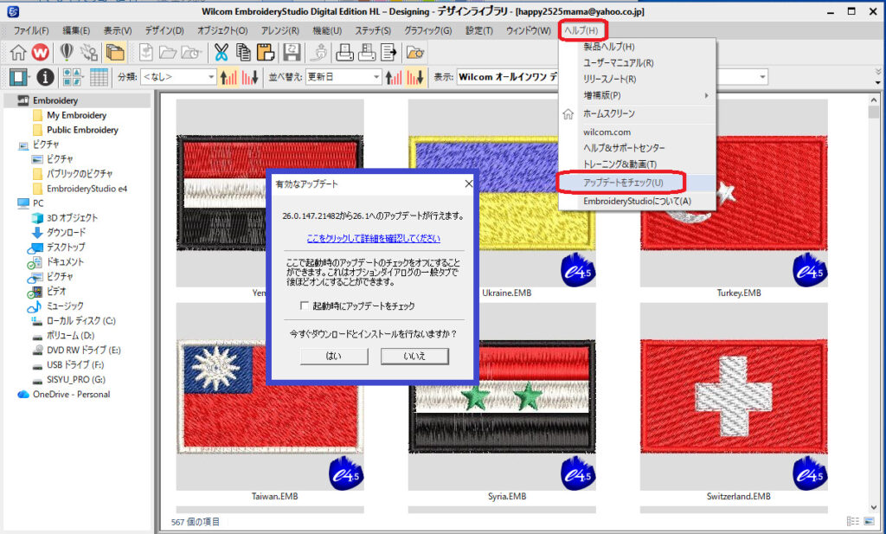Open the ステッチ(S) menu
886x534 pixels.
pyautogui.click(x=373, y=30)
